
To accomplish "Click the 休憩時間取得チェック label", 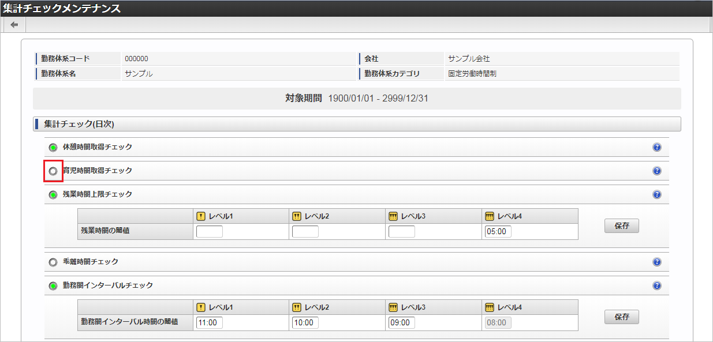I will (x=98, y=147).
